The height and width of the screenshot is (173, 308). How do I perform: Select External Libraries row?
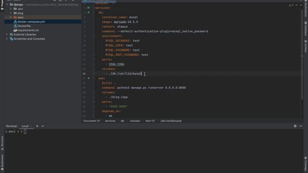tap(43, 35)
